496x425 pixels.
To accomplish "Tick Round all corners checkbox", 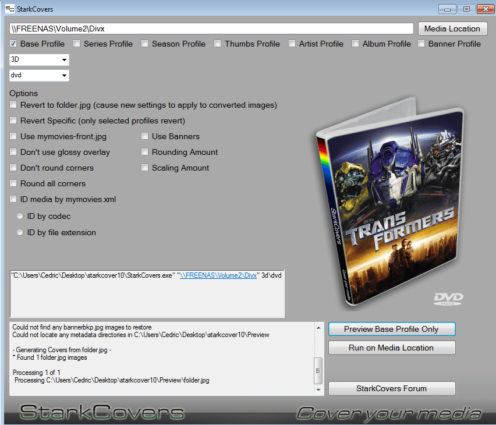I will click(13, 183).
